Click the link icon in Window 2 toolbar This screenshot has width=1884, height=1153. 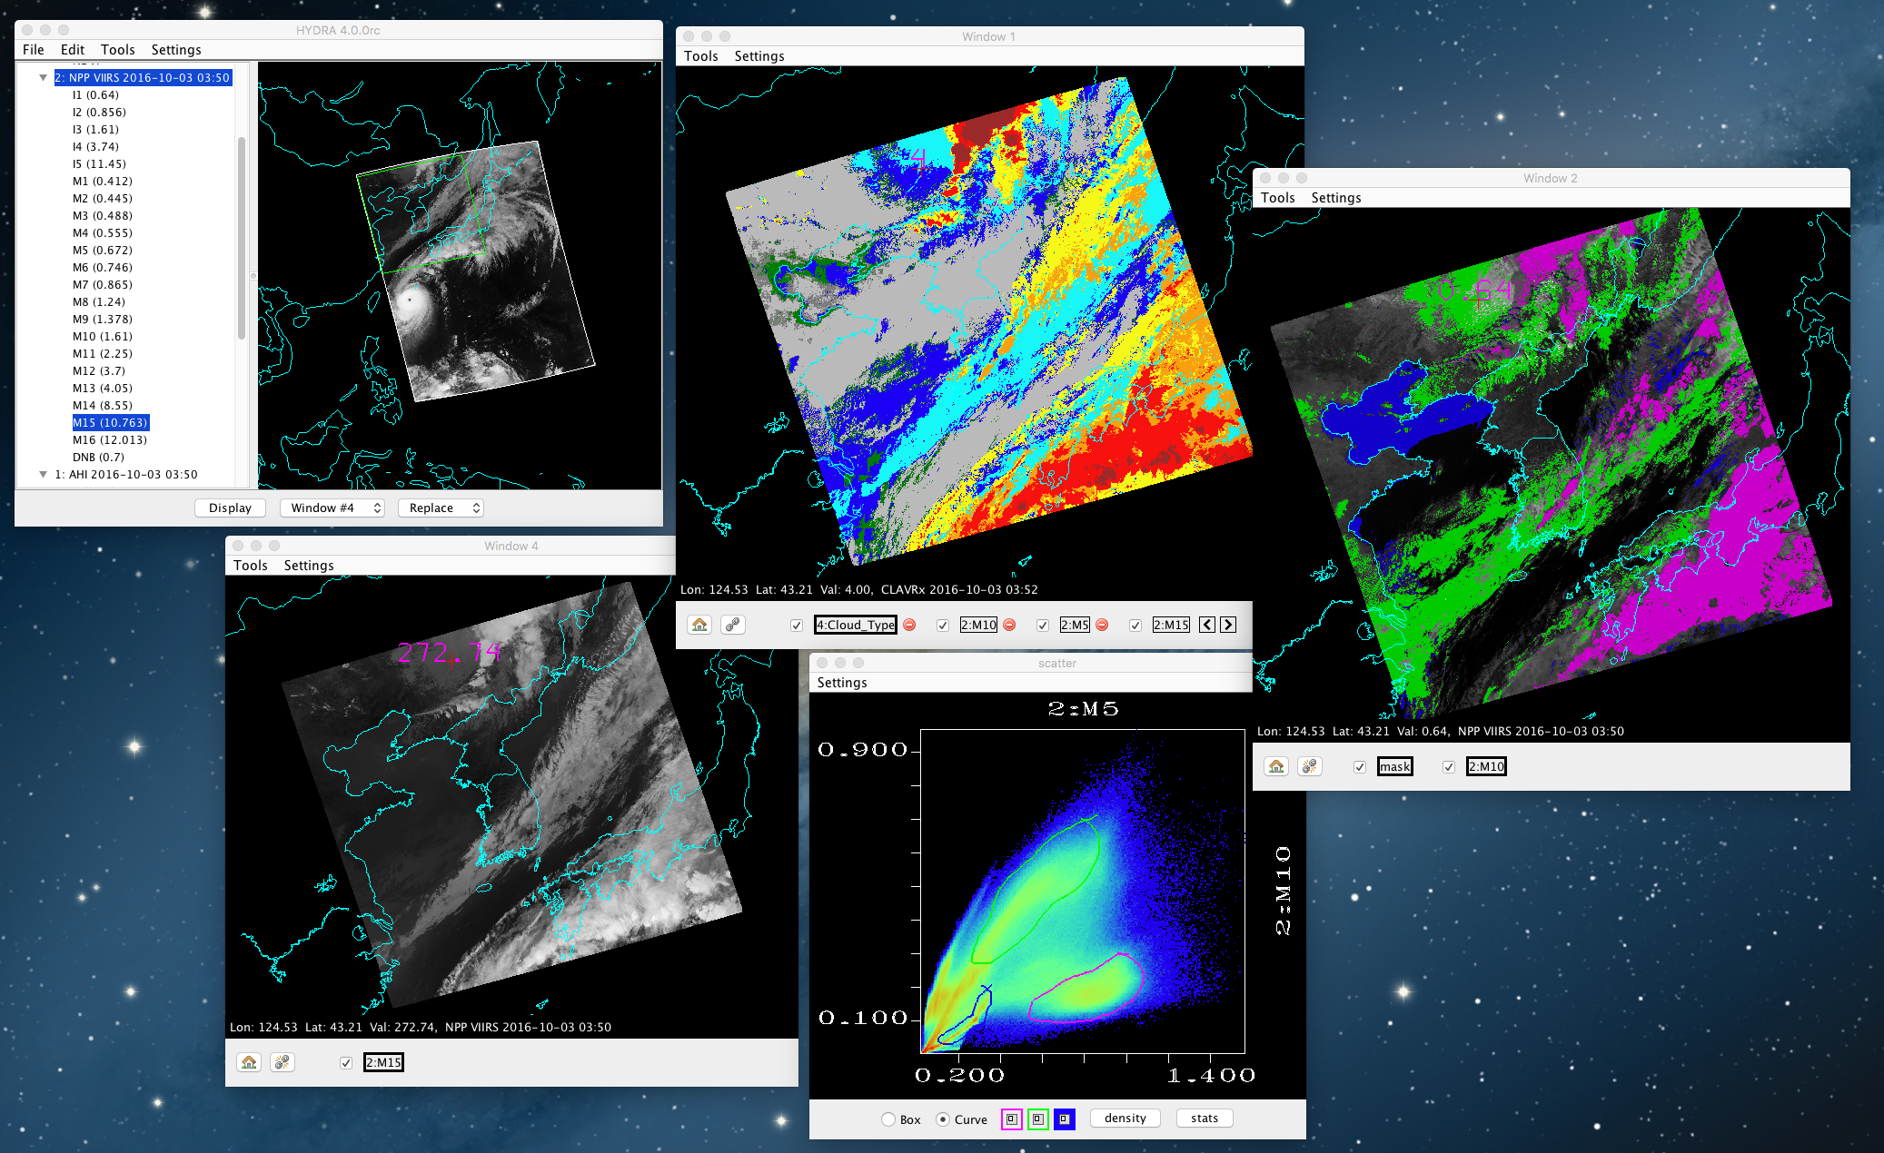(x=1309, y=766)
